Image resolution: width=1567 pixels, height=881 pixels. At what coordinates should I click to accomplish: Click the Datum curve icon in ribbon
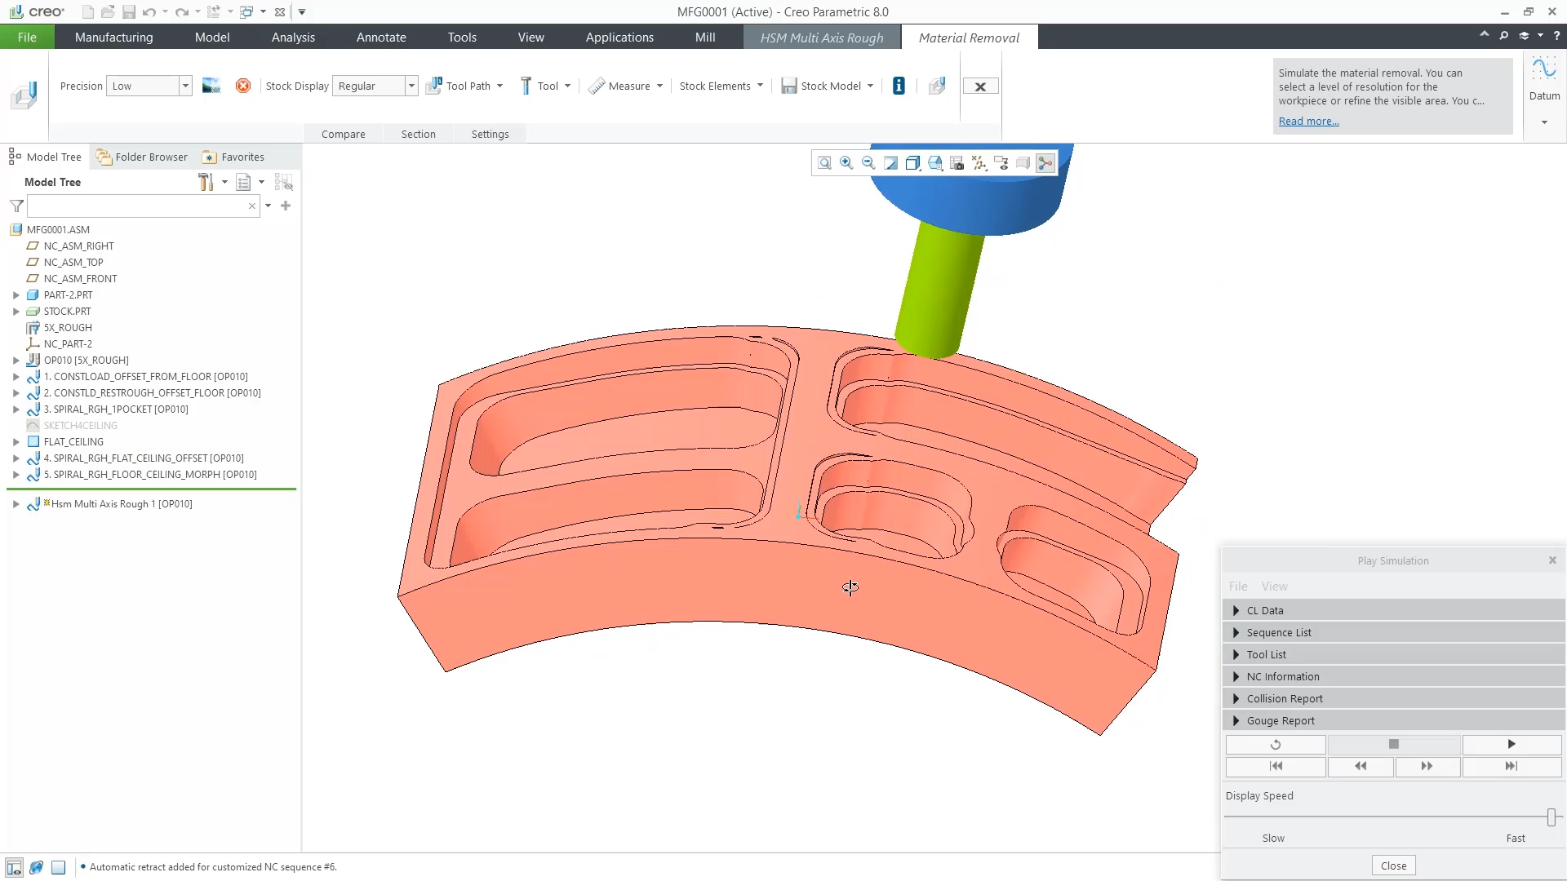(x=1544, y=69)
